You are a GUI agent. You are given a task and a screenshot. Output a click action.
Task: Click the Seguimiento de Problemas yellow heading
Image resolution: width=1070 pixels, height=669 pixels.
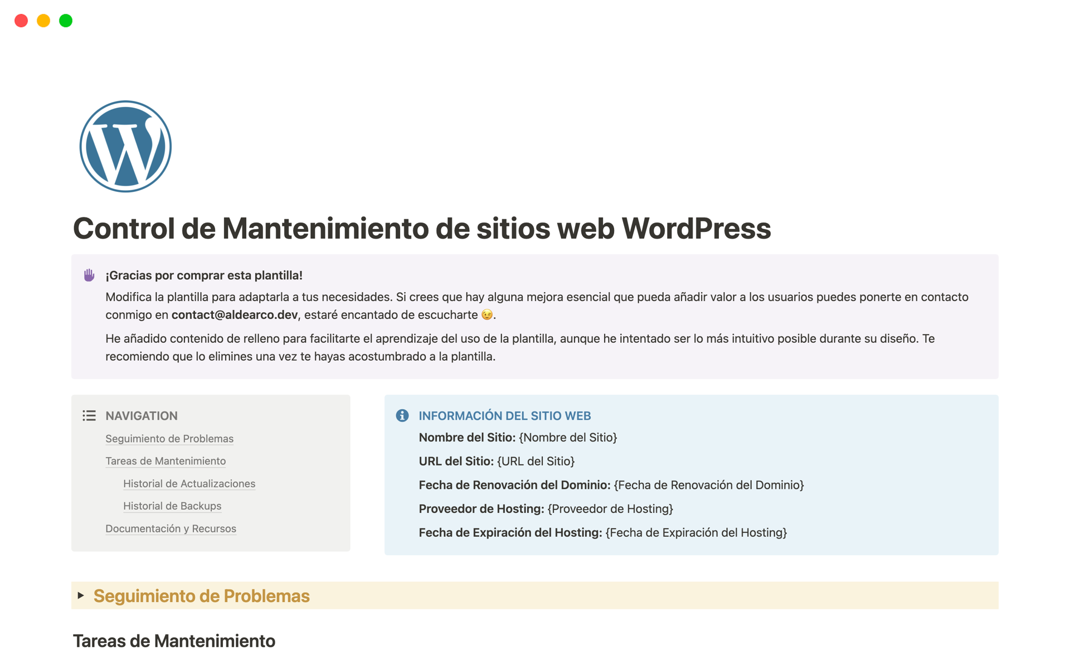tap(201, 596)
